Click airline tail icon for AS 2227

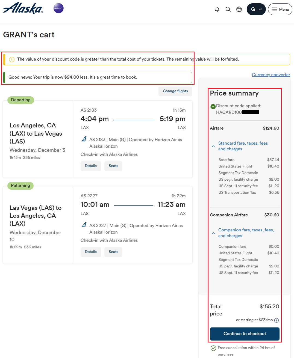(x=84, y=225)
